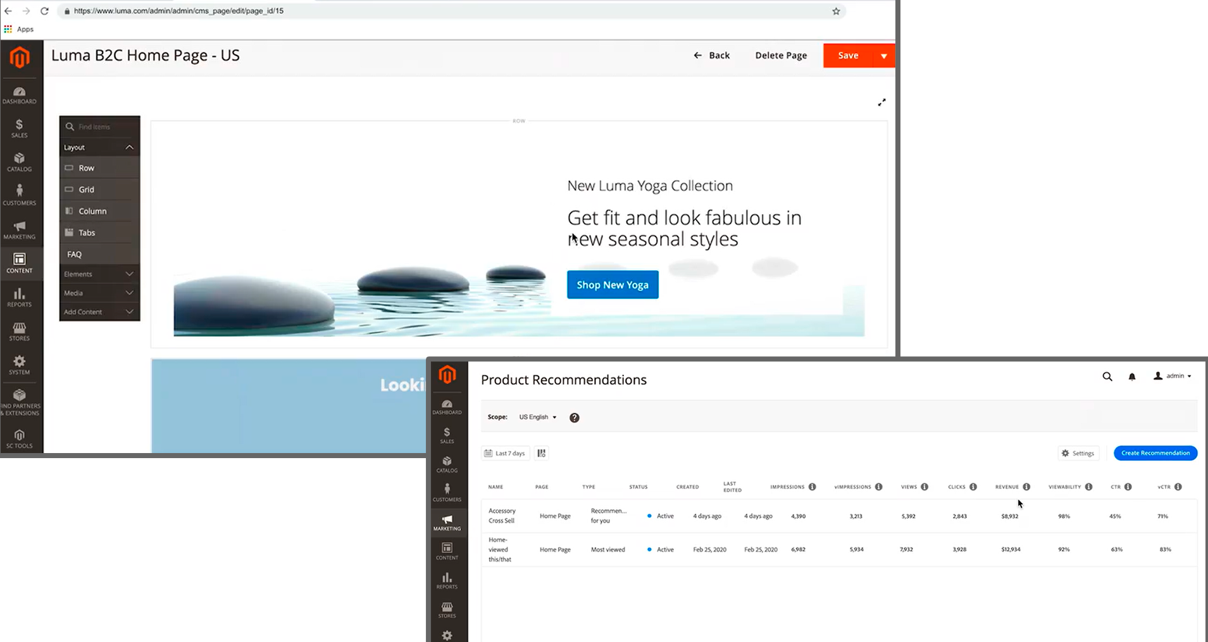This screenshot has width=1208, height=642.
Task: Open Catalog in Product Recommendations sidebar
Action: pos(447,465)
